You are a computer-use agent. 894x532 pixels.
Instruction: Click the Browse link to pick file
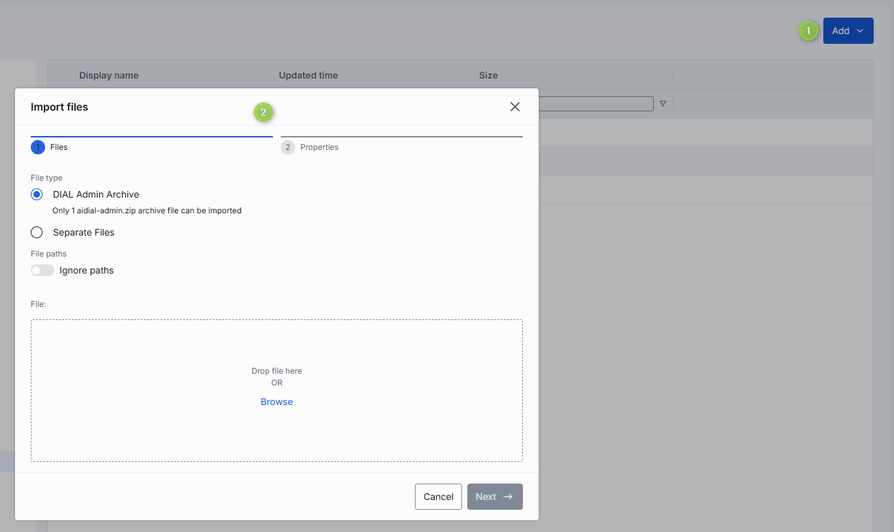[x=277, y=402]
